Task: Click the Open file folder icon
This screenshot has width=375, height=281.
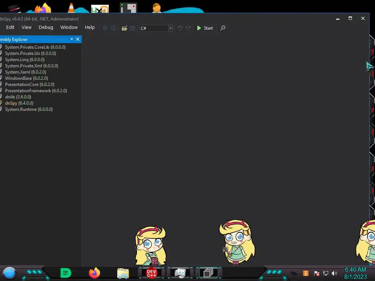Action: (x=125, y=28)
